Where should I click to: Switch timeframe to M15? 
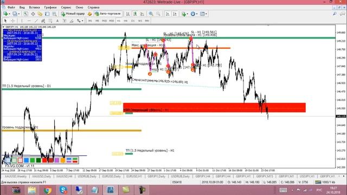coord(104,21)
